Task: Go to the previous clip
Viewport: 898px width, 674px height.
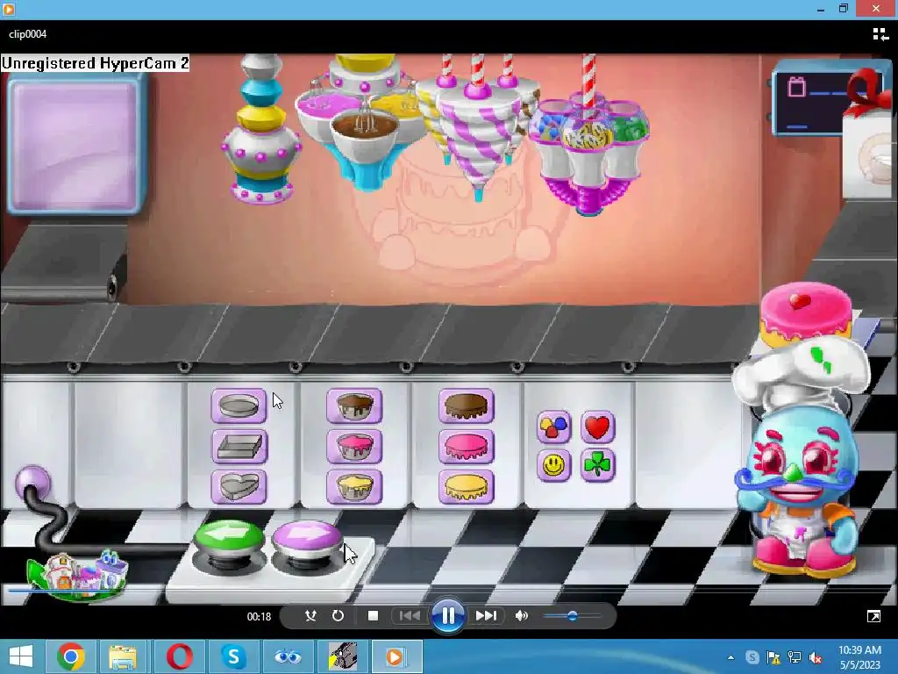Action: [x=410, y=615]
